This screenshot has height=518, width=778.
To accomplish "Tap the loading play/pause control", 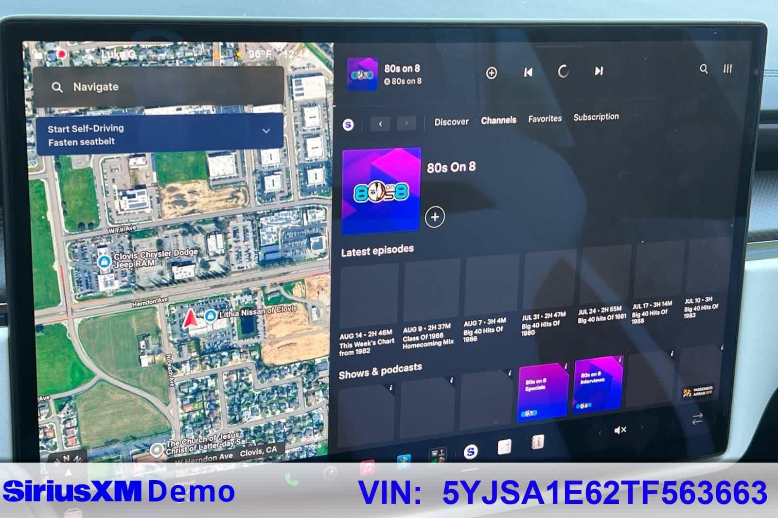I will [563, 71].
